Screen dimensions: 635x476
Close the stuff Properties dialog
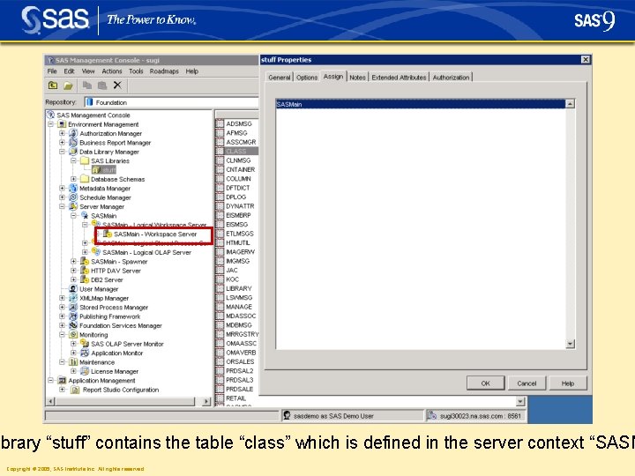pyautogui.click(x=586, y=60)
